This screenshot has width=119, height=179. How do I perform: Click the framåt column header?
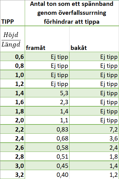[47, 39]
